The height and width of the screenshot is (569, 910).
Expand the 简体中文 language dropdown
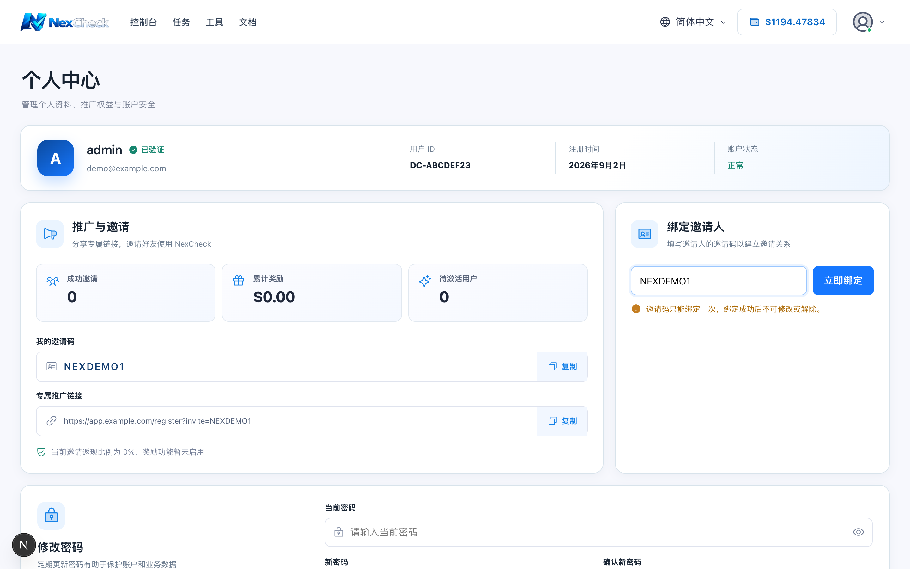coord(694,22)
